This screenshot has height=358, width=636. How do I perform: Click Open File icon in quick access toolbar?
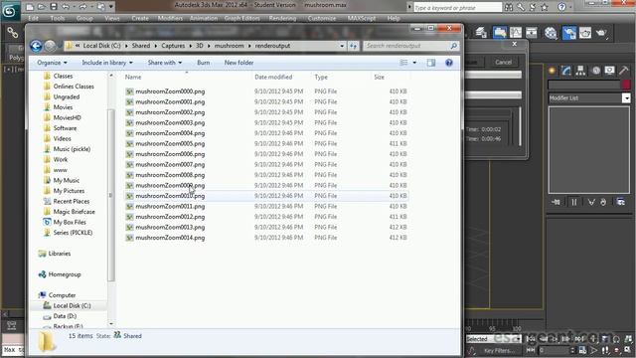point(42,7)
